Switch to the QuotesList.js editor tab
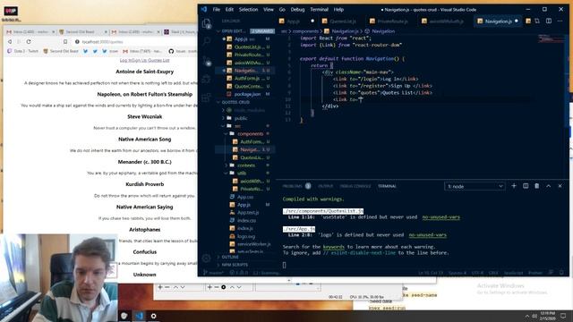 [342, 21]
